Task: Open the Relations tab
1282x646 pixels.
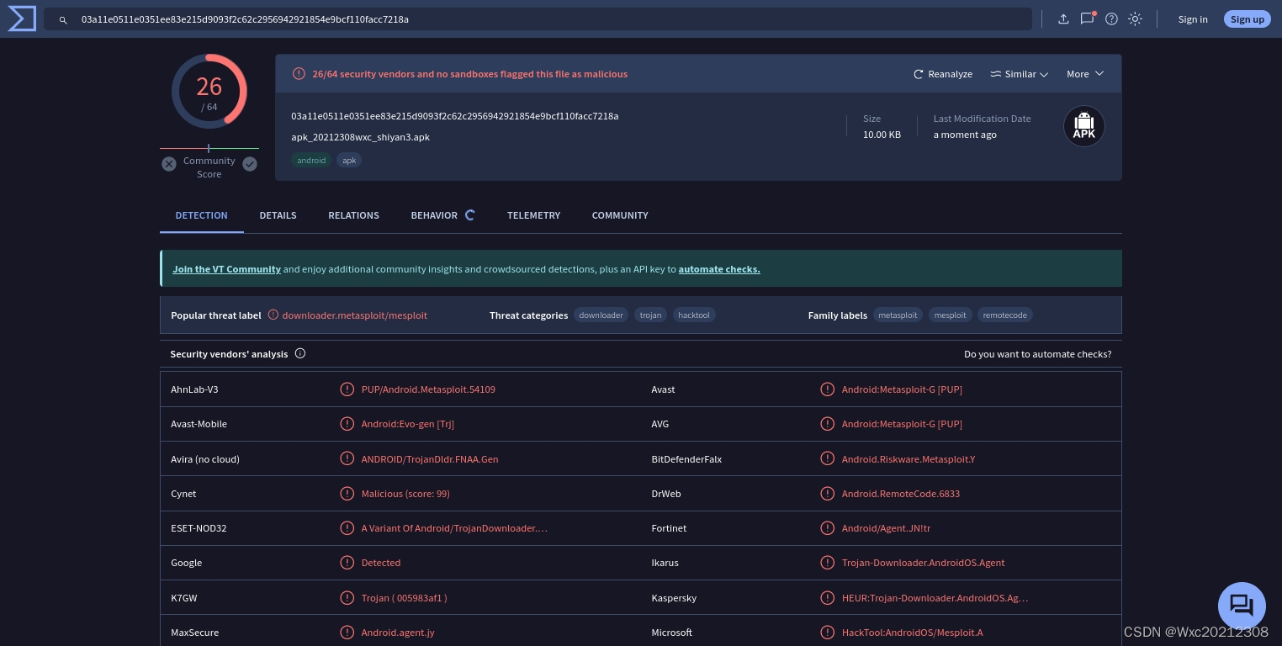Action: (353, 215)
